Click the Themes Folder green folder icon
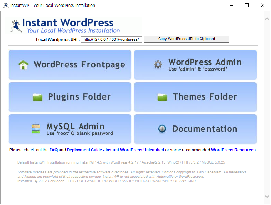Image resolution: width=271 pixels, height=205 pixels. 162,97
